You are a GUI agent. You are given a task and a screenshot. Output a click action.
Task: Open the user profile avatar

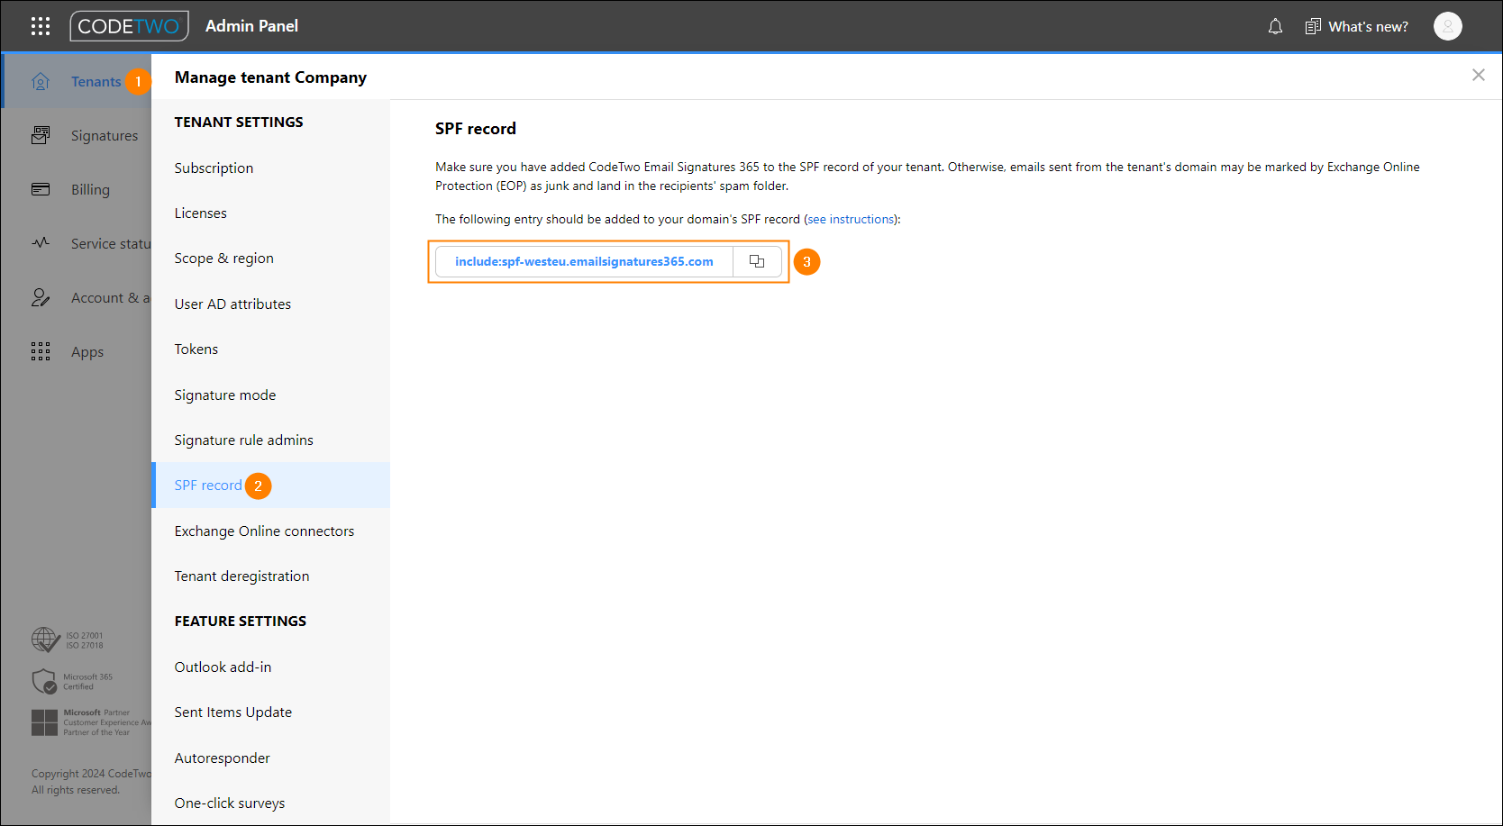click(1447, 26)
